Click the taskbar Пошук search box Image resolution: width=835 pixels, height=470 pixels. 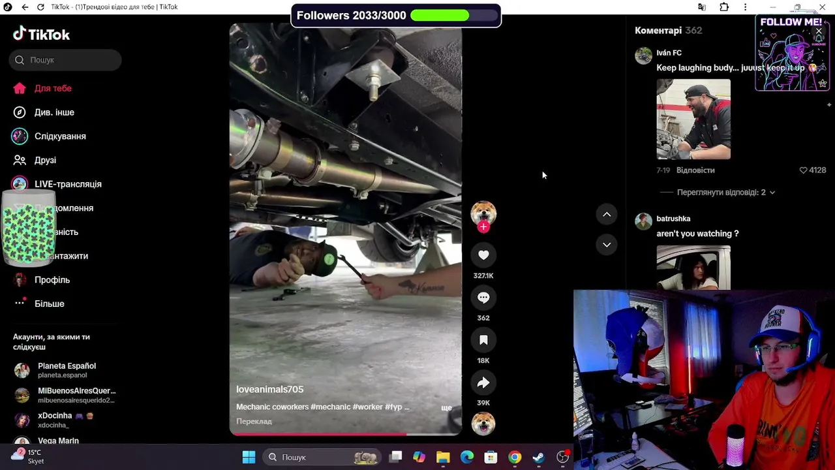pos(322,457)
